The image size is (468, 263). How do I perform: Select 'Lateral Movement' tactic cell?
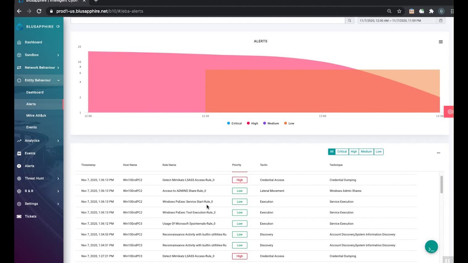tap(272, 191)
